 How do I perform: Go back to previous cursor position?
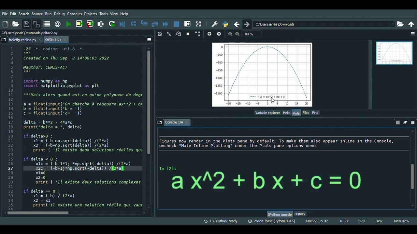tap(237, 24)
